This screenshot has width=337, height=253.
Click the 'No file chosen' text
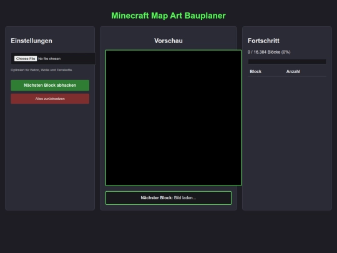tap(49, 59)
